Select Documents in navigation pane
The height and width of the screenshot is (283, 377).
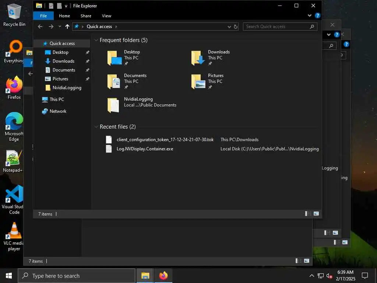tap(64, 70)
